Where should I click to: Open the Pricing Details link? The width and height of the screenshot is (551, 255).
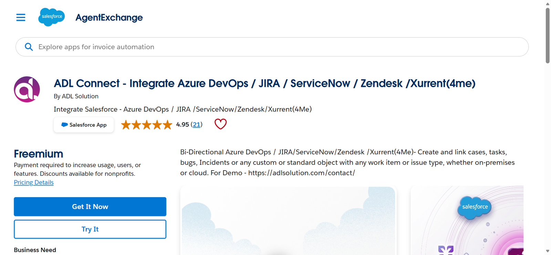point(34,182)
